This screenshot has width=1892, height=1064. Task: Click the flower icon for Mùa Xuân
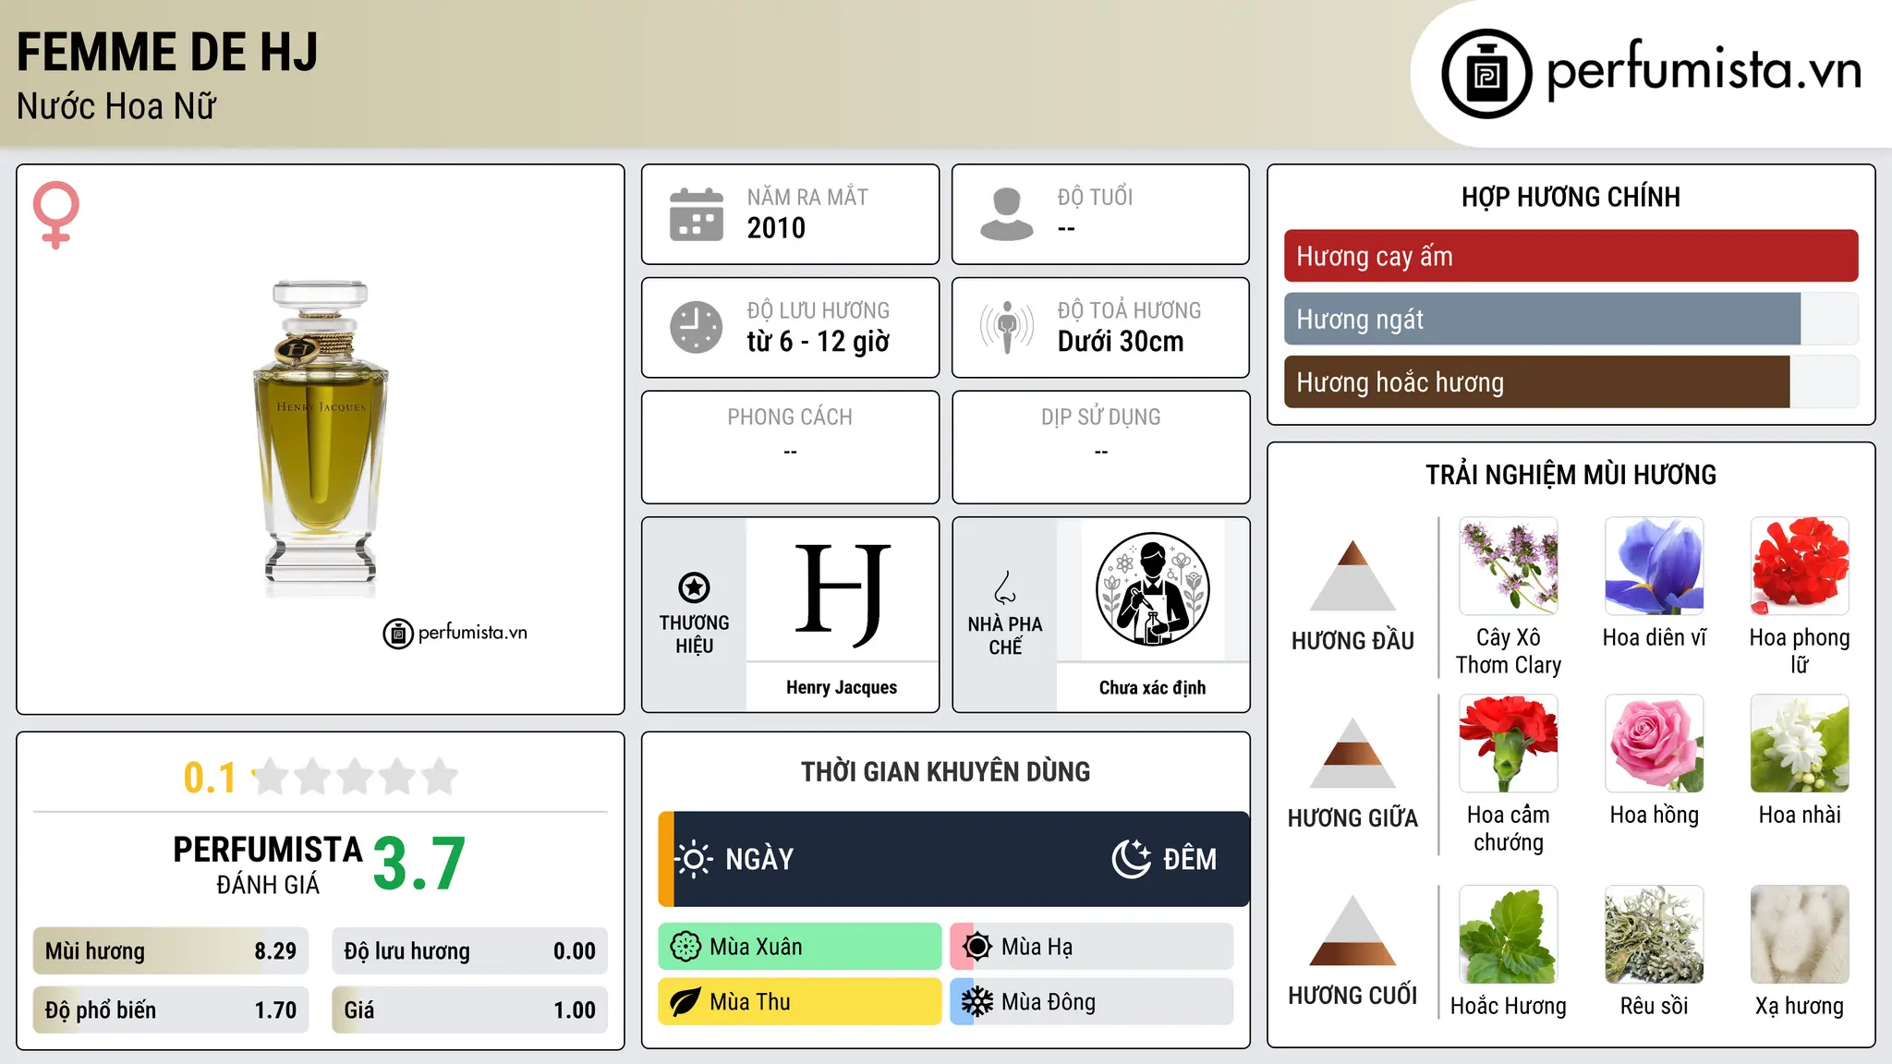(685, 947)
